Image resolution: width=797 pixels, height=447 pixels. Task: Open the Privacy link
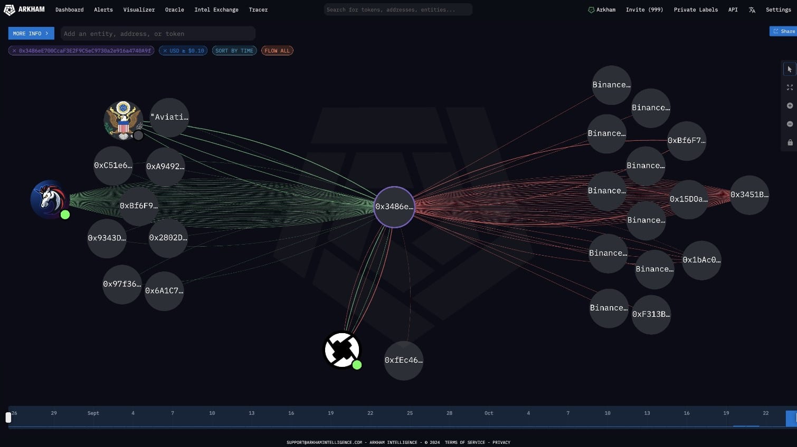[x=501, y=443]
